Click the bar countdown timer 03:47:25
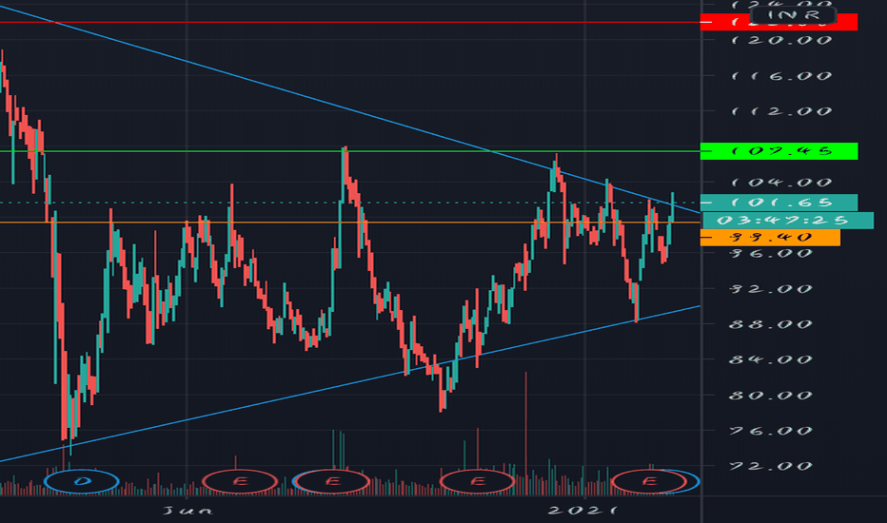This screenshot has width=887, height=523. (787, 220)
